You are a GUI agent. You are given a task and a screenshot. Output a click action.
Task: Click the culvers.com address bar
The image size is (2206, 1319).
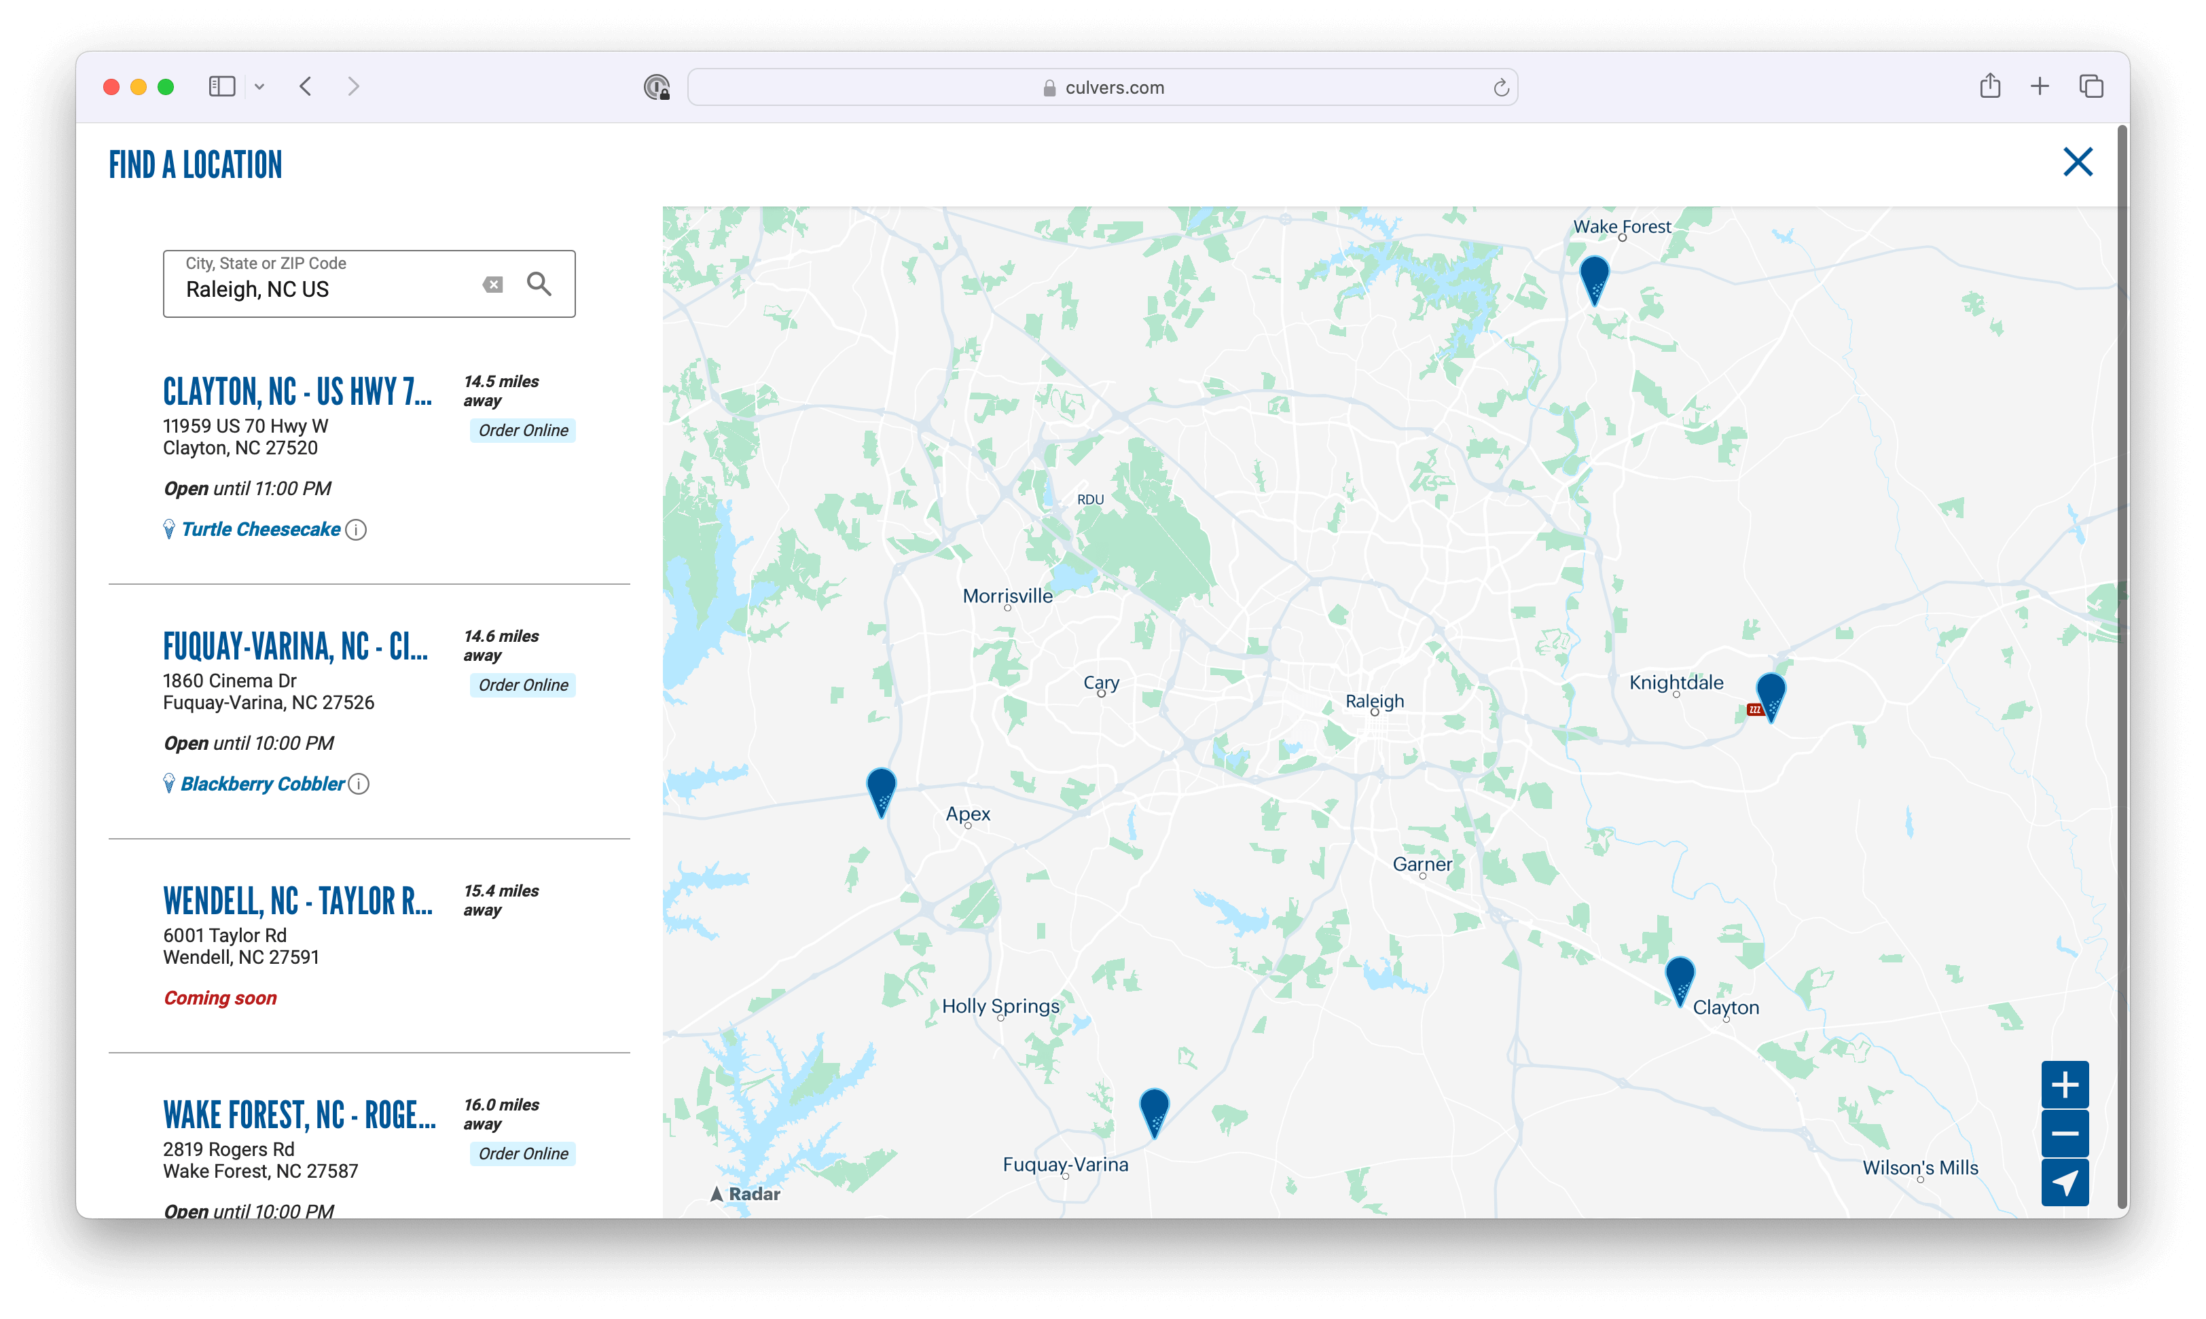1102,87
